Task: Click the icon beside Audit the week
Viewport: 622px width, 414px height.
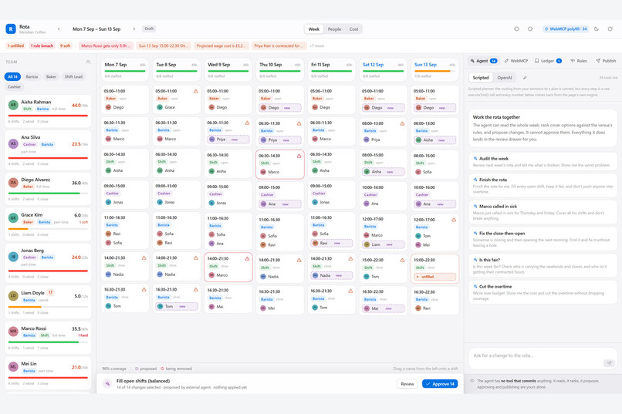Action: click(x=475, y=159)
